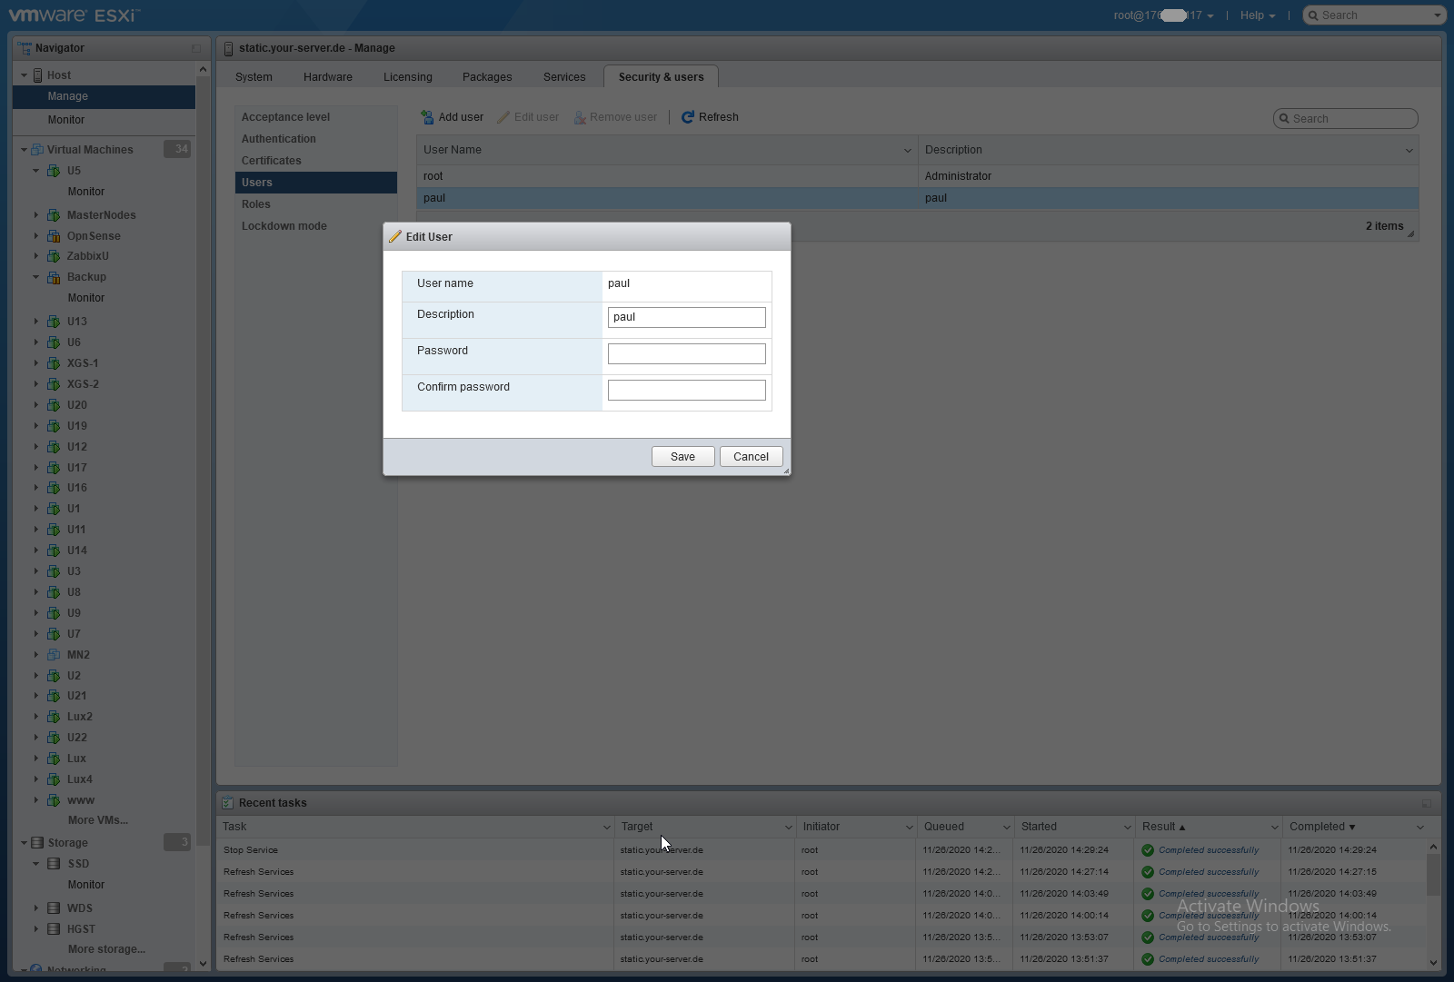Click the U5 virtual machine icon
Image resolution: width=1454 pixels, height=982 pixels.
54,171
